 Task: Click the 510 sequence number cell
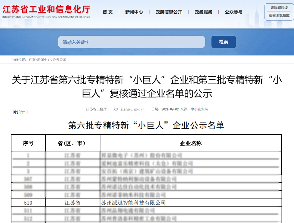(28, 203)
